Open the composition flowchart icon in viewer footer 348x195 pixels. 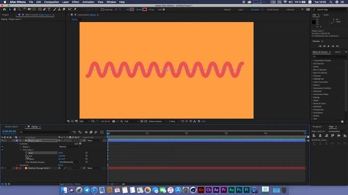coord(195,121)
